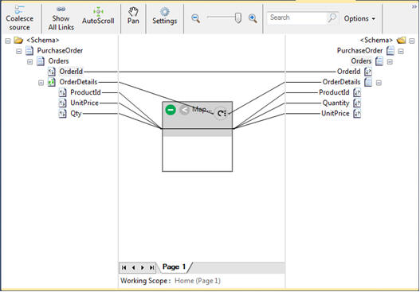
Task: Click the zoom in magnifier icon
Action: tap(253, 18)
